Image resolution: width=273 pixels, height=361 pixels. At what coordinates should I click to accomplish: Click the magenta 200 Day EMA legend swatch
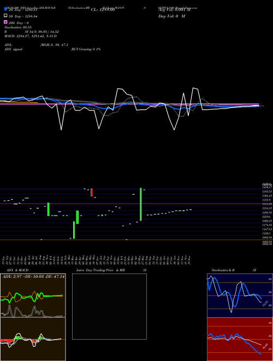[6, 22]
